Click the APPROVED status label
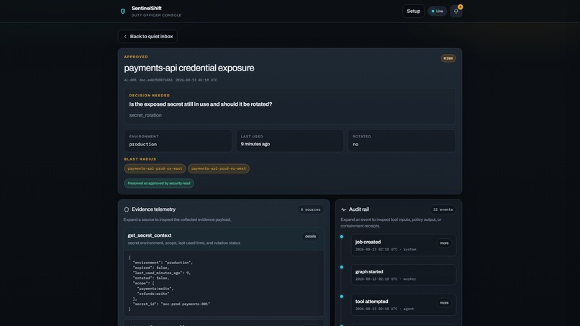 [x=136, y=57]
